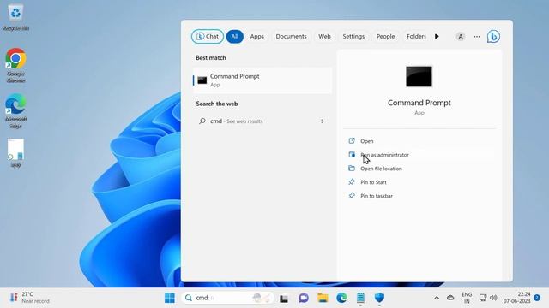Viewport: 549px width, 308px height.
Task: Expand the cmd web result chevron
Action: pyautogui.click(x=323, y=121)
